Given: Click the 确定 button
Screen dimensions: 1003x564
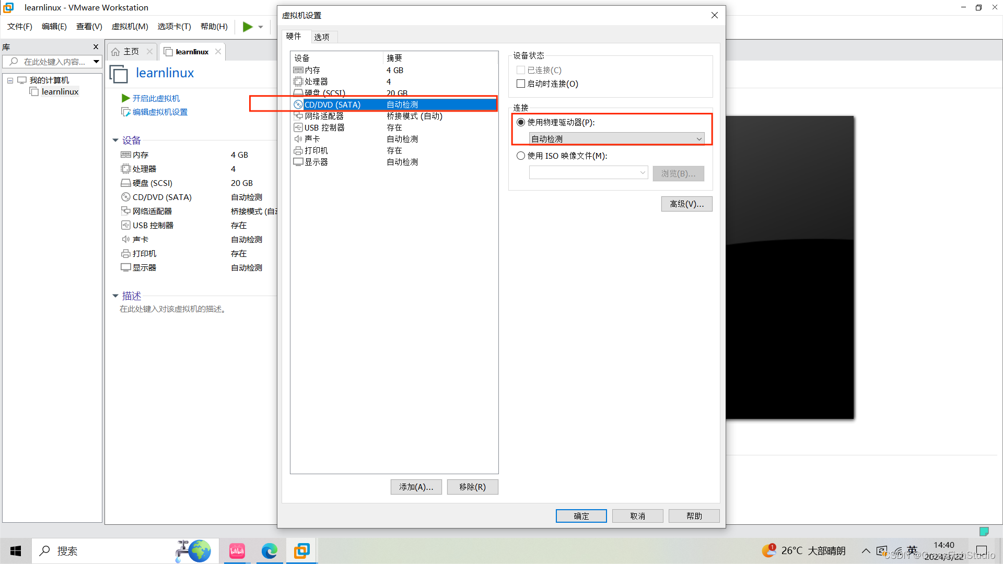Looking at the screenshot, I should [581, 516].
